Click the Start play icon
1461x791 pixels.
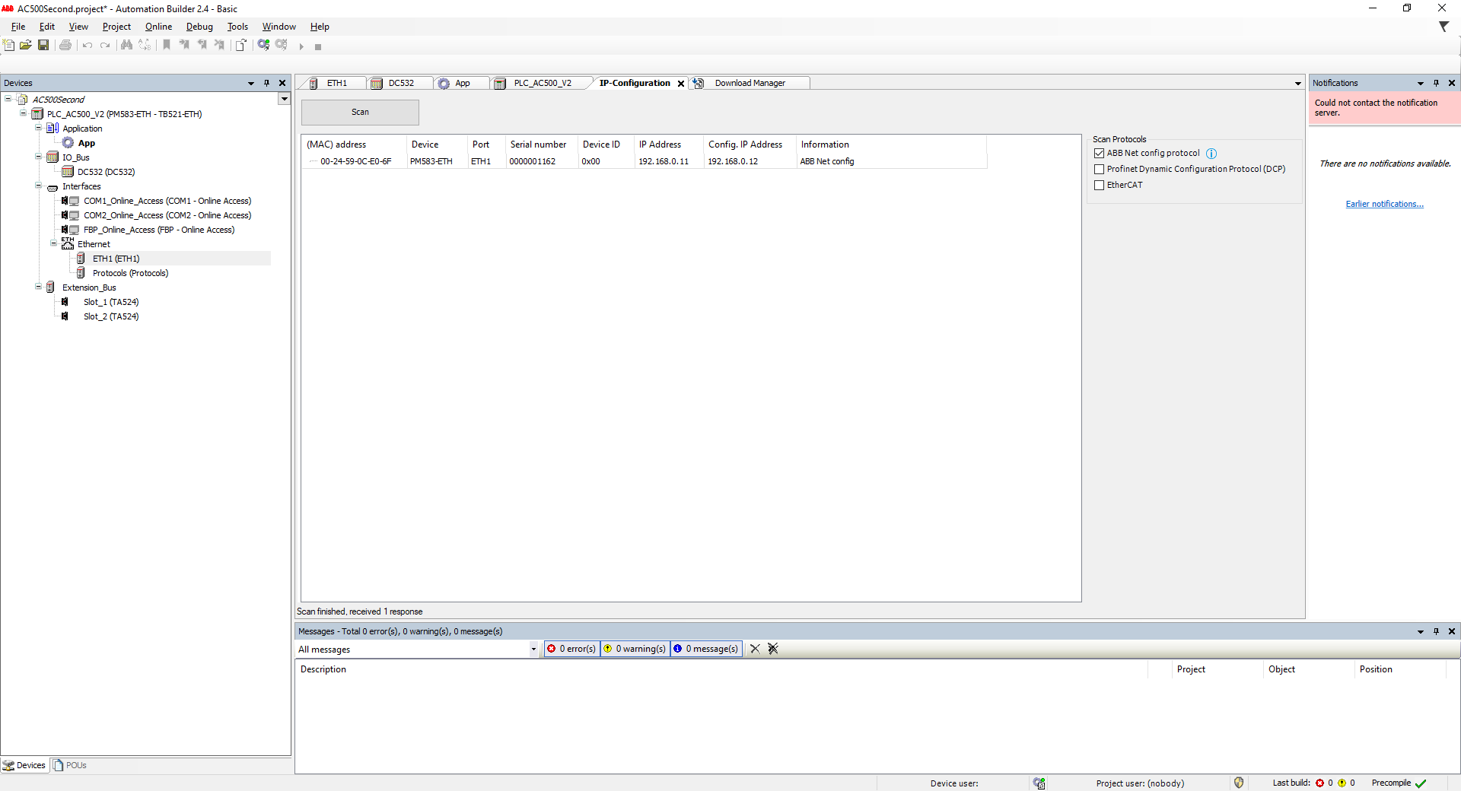click(301, 46)
